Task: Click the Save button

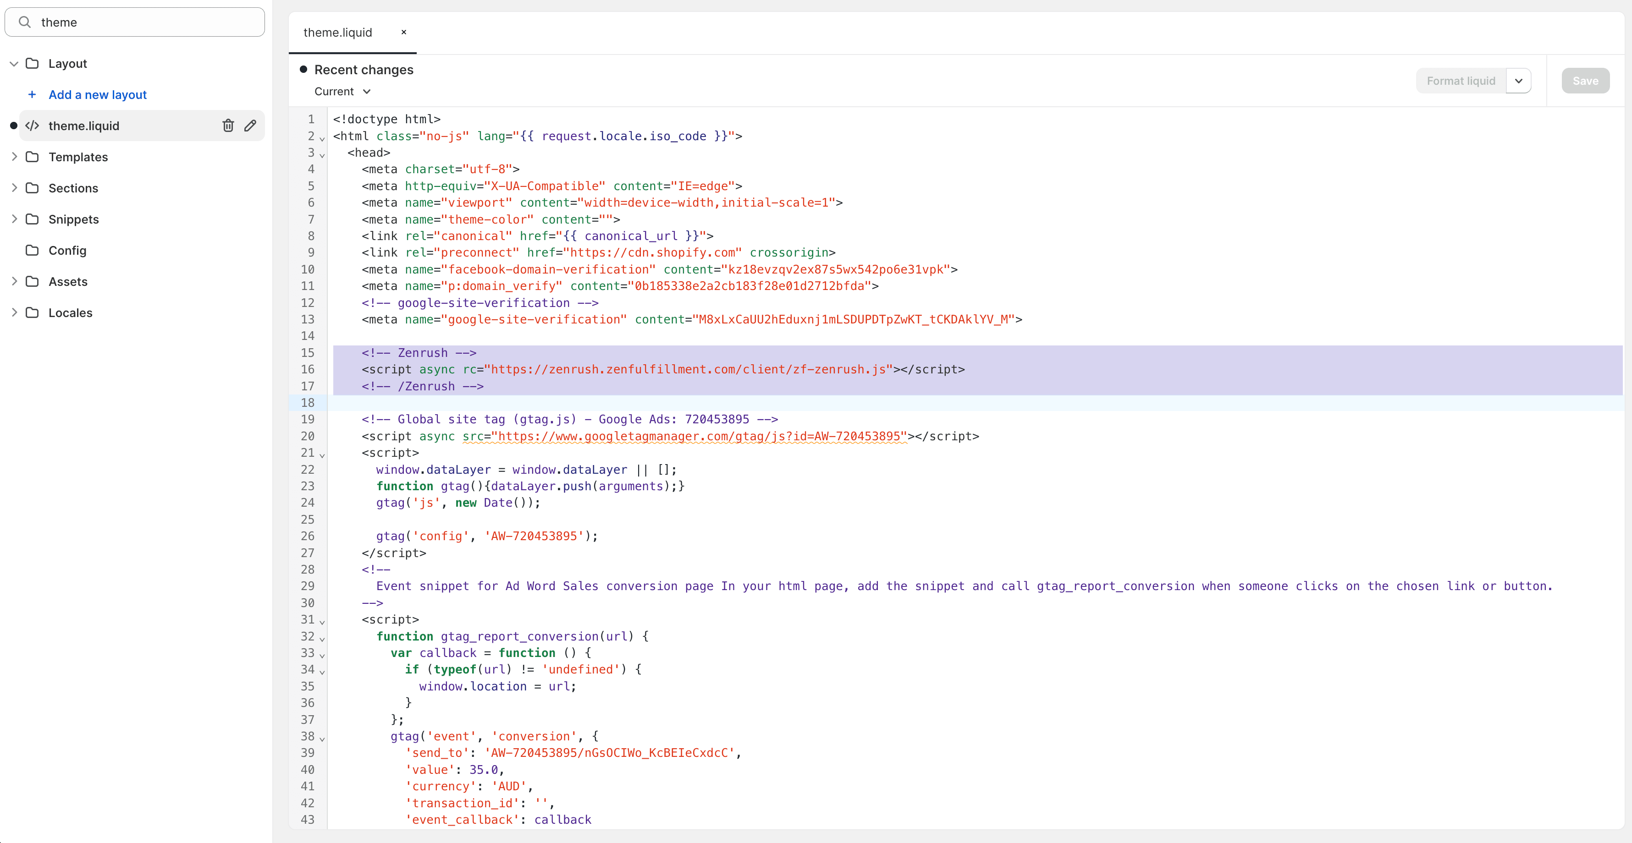Action: [x=1585, y=81]
